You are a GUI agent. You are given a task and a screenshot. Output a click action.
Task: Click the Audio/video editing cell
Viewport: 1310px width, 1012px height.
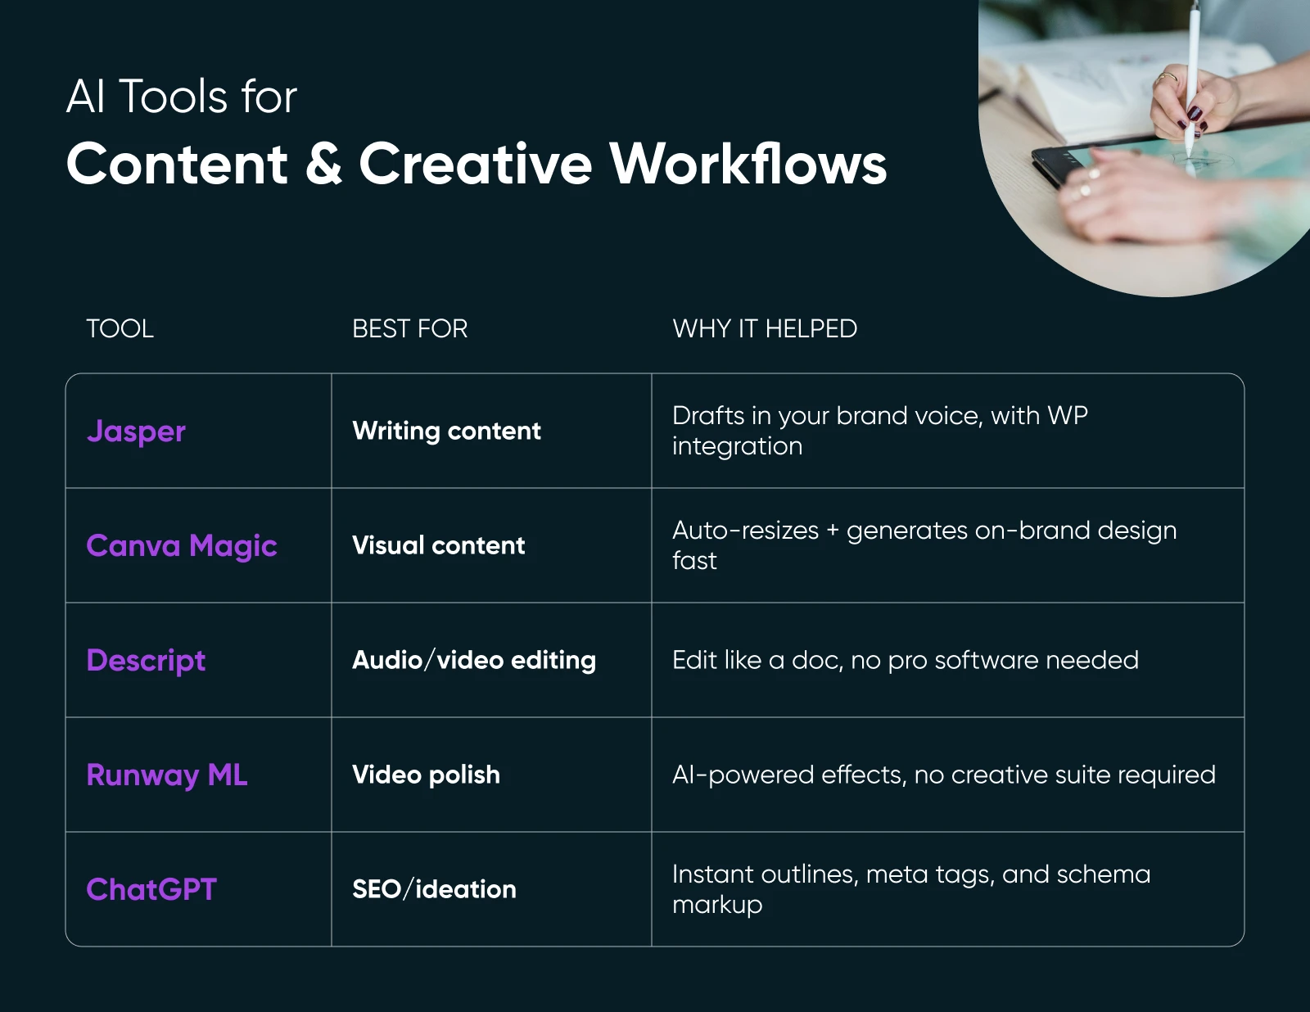(x=473, y=661)
